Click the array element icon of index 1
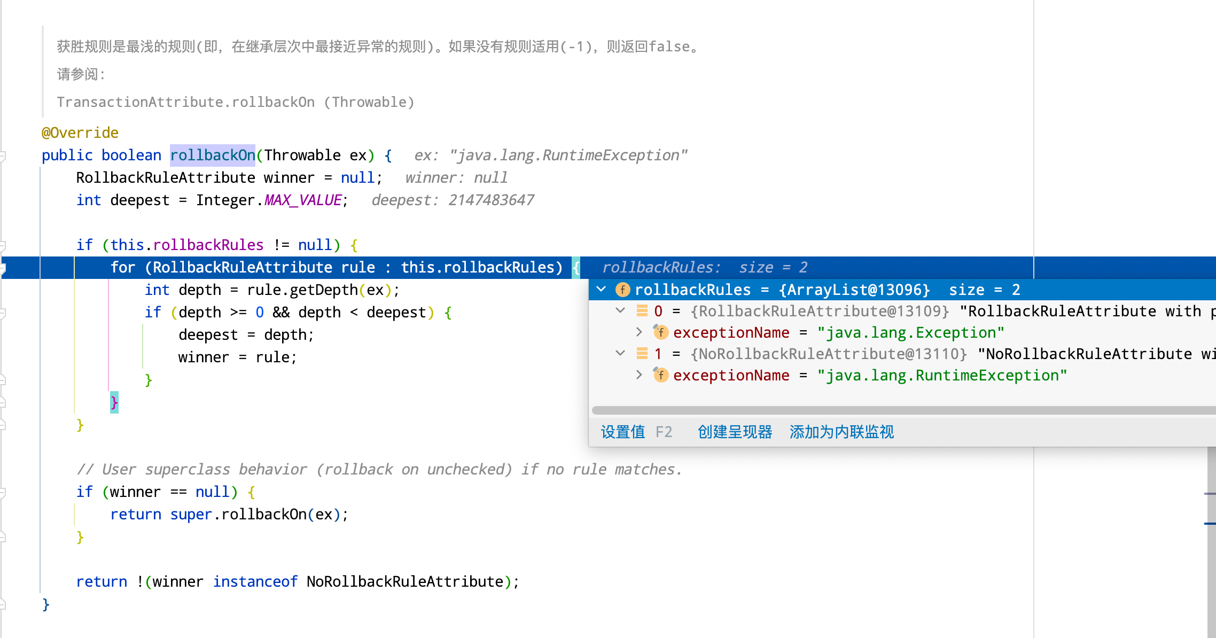1216x638 pixels. (642, 353)
